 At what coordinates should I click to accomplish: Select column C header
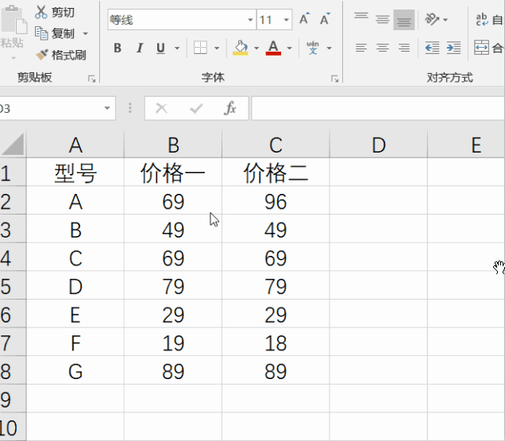click(x=276, y=145)
